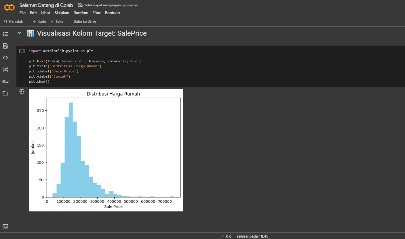Click the plt.xlabel code line
405x239 pixels.
click(54, 72)
